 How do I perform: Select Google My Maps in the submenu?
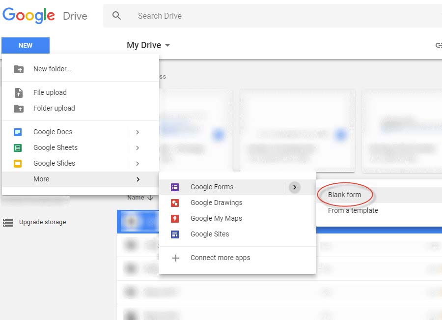238,219
